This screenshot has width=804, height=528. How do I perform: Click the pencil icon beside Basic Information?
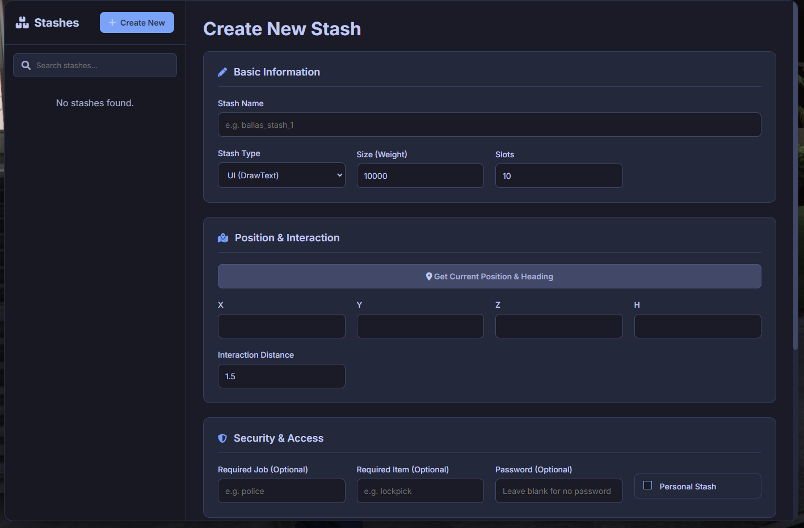[222, 72]
